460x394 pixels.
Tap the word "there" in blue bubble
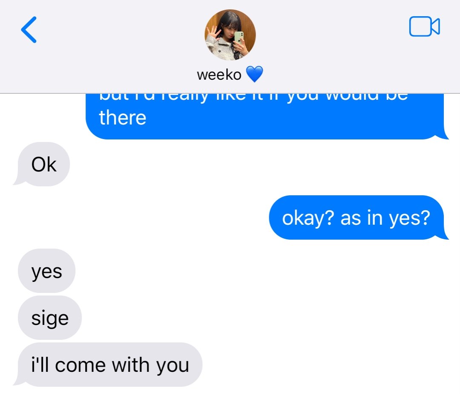point(123,118)
